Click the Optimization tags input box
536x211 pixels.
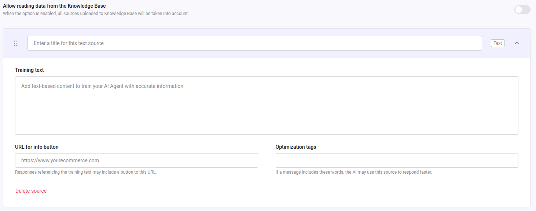397,160
